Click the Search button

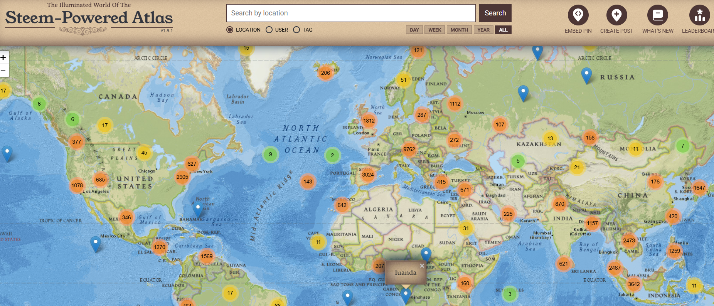click(495, 13)
